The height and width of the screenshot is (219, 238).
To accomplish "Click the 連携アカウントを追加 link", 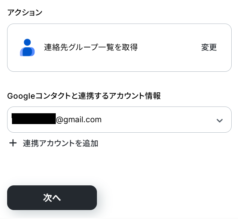I will 60,143.
